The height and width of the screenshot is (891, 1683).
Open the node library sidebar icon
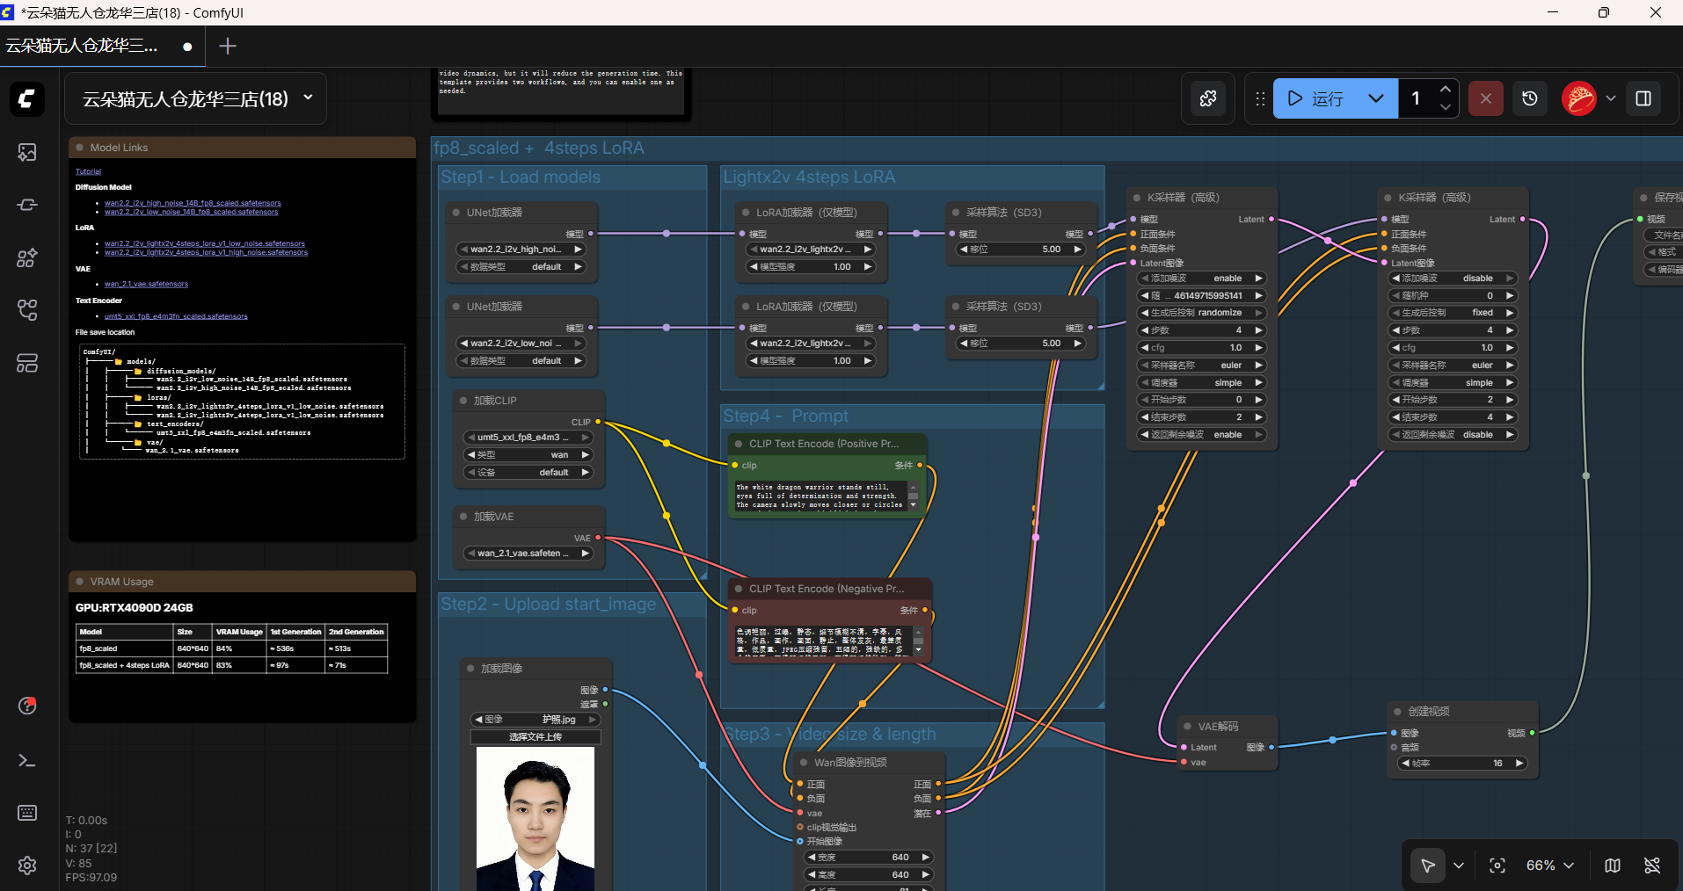[x=27, y=205]
